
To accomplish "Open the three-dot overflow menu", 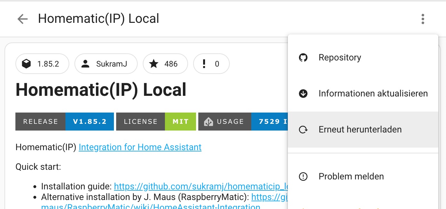I will tap(423, 19).
